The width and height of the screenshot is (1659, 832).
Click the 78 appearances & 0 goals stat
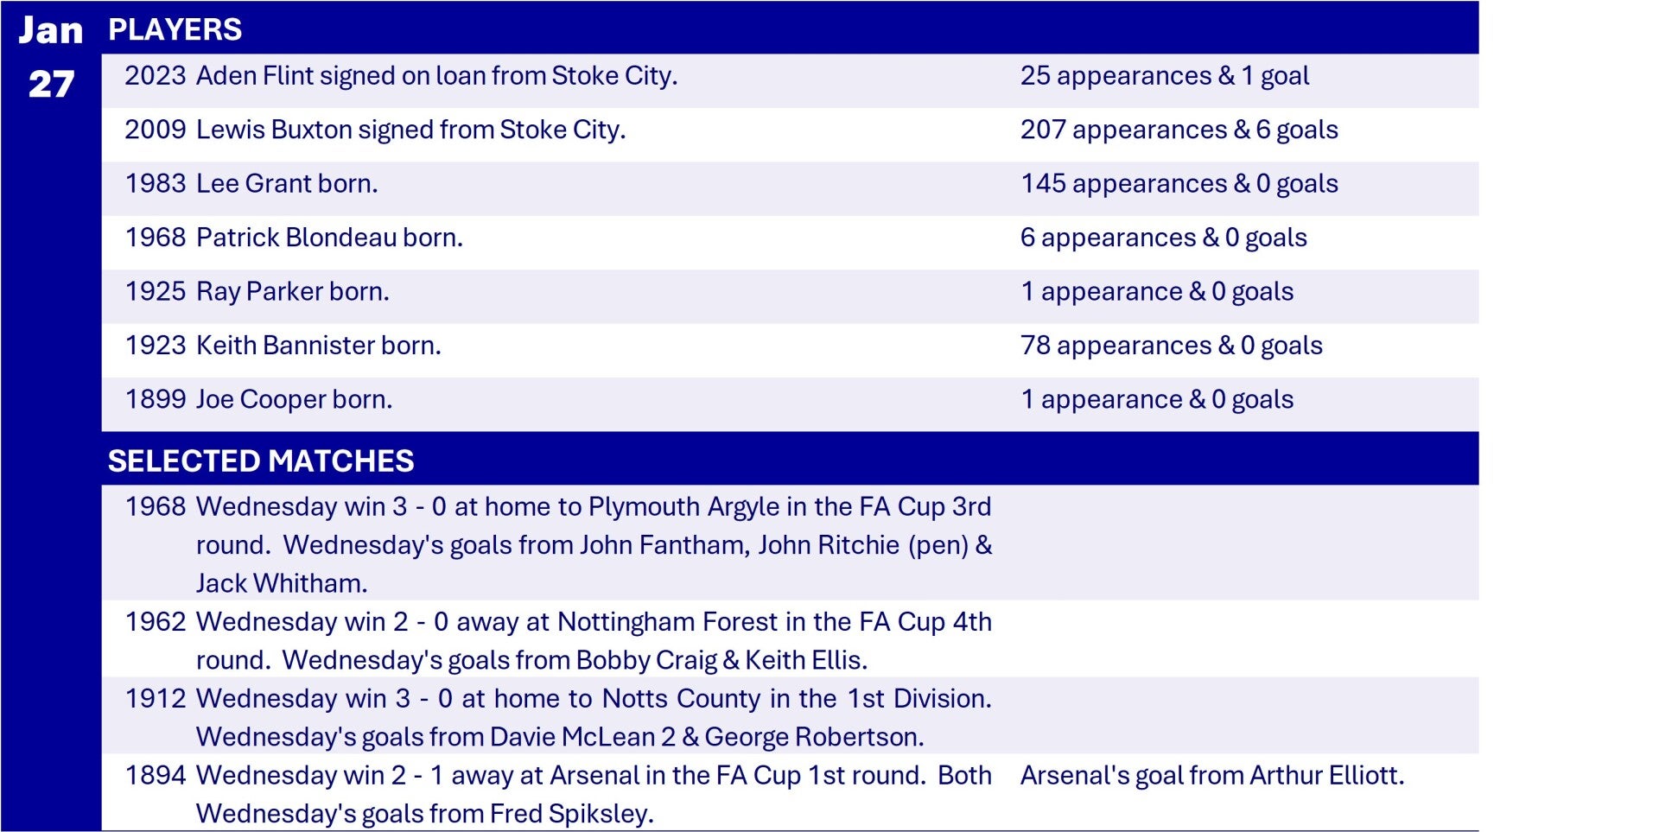pos(1171,346)
